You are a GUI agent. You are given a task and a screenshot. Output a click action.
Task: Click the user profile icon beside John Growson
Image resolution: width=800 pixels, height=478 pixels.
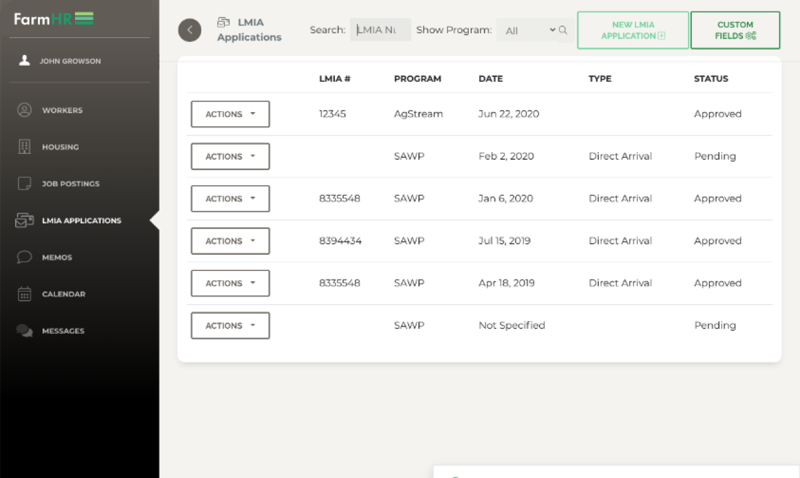pyautogui.click(x=24, y=61)
